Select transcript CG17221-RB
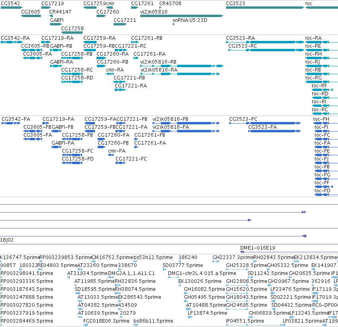 tap(129, 78)
